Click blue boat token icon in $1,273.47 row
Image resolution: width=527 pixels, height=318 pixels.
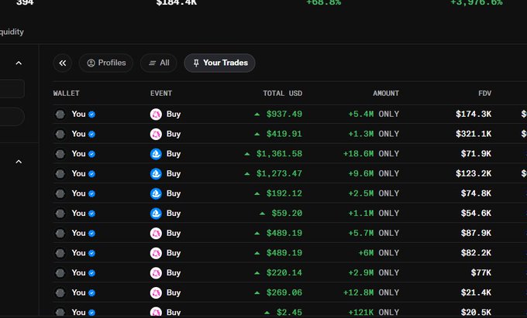tap(156, 174)
